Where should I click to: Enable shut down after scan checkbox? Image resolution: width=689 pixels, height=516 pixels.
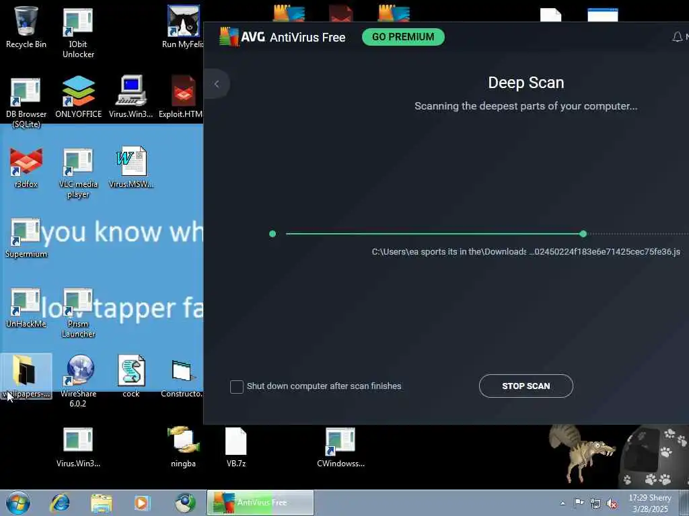point(236,386)
